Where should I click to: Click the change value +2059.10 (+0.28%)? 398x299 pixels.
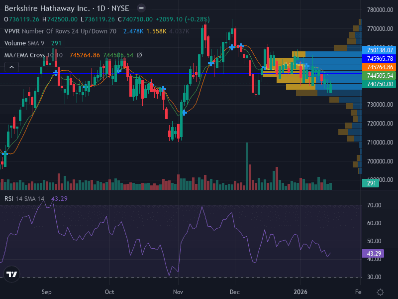tap(183, 19)
